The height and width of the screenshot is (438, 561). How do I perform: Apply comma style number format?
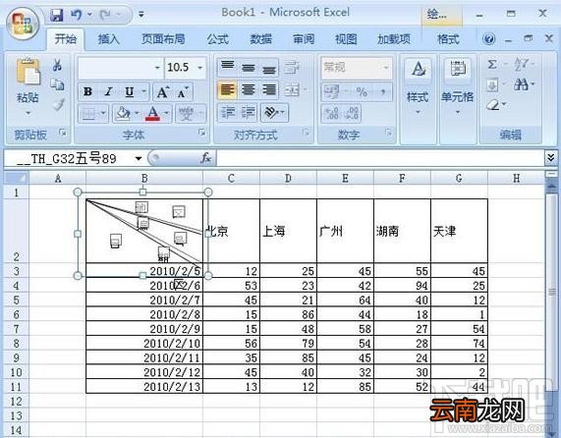(x=383, y=91)
